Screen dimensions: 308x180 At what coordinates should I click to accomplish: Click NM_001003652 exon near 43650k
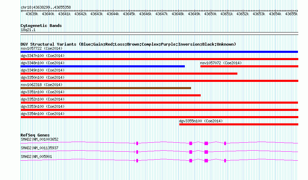206,143
